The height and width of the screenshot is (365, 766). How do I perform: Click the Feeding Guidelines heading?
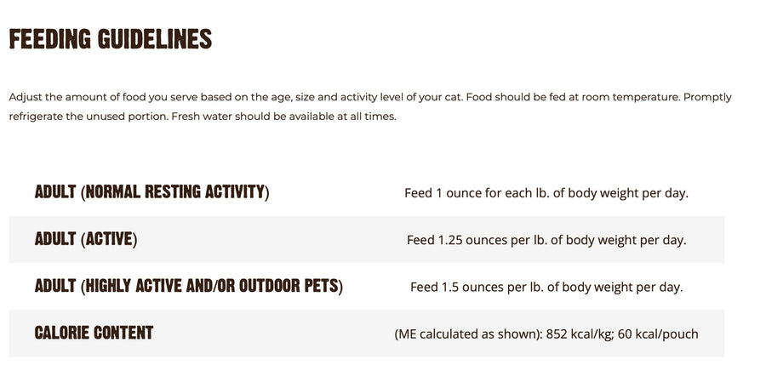(110, 39)
